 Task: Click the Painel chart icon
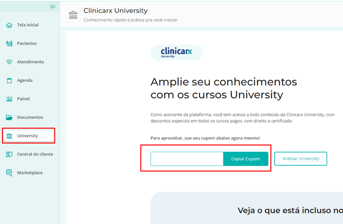tap(9, 99)
